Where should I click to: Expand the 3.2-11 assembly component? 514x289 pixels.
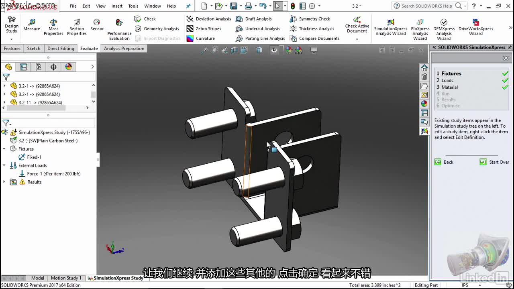click(x=4, y=102)
